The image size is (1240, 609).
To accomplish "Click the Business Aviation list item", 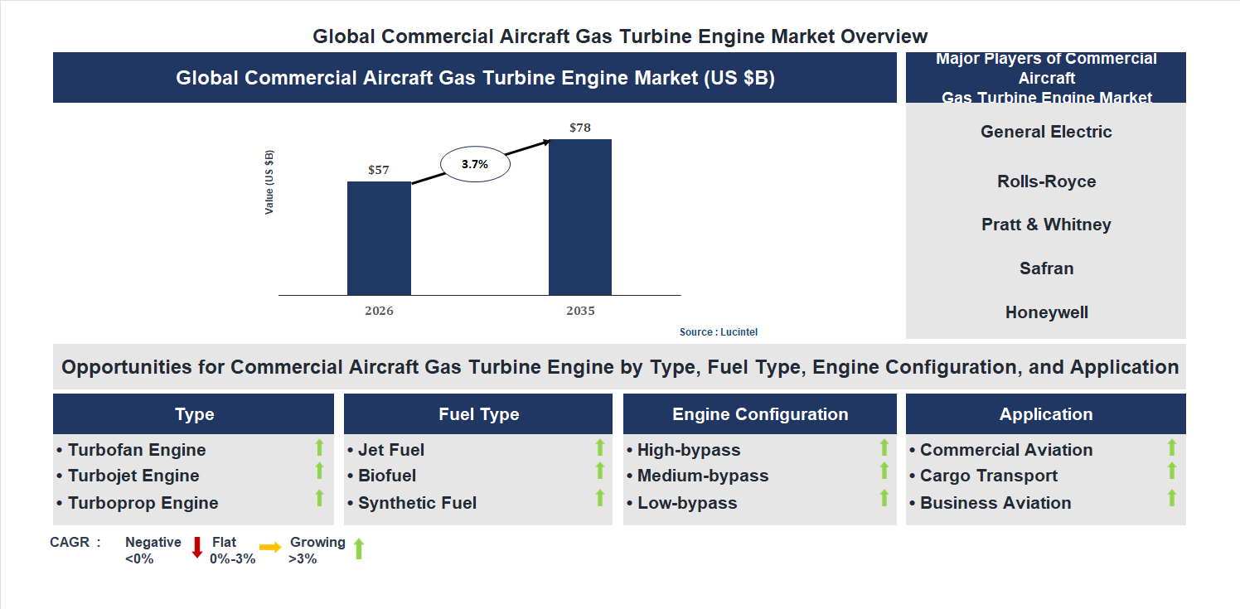I will 990,503.
